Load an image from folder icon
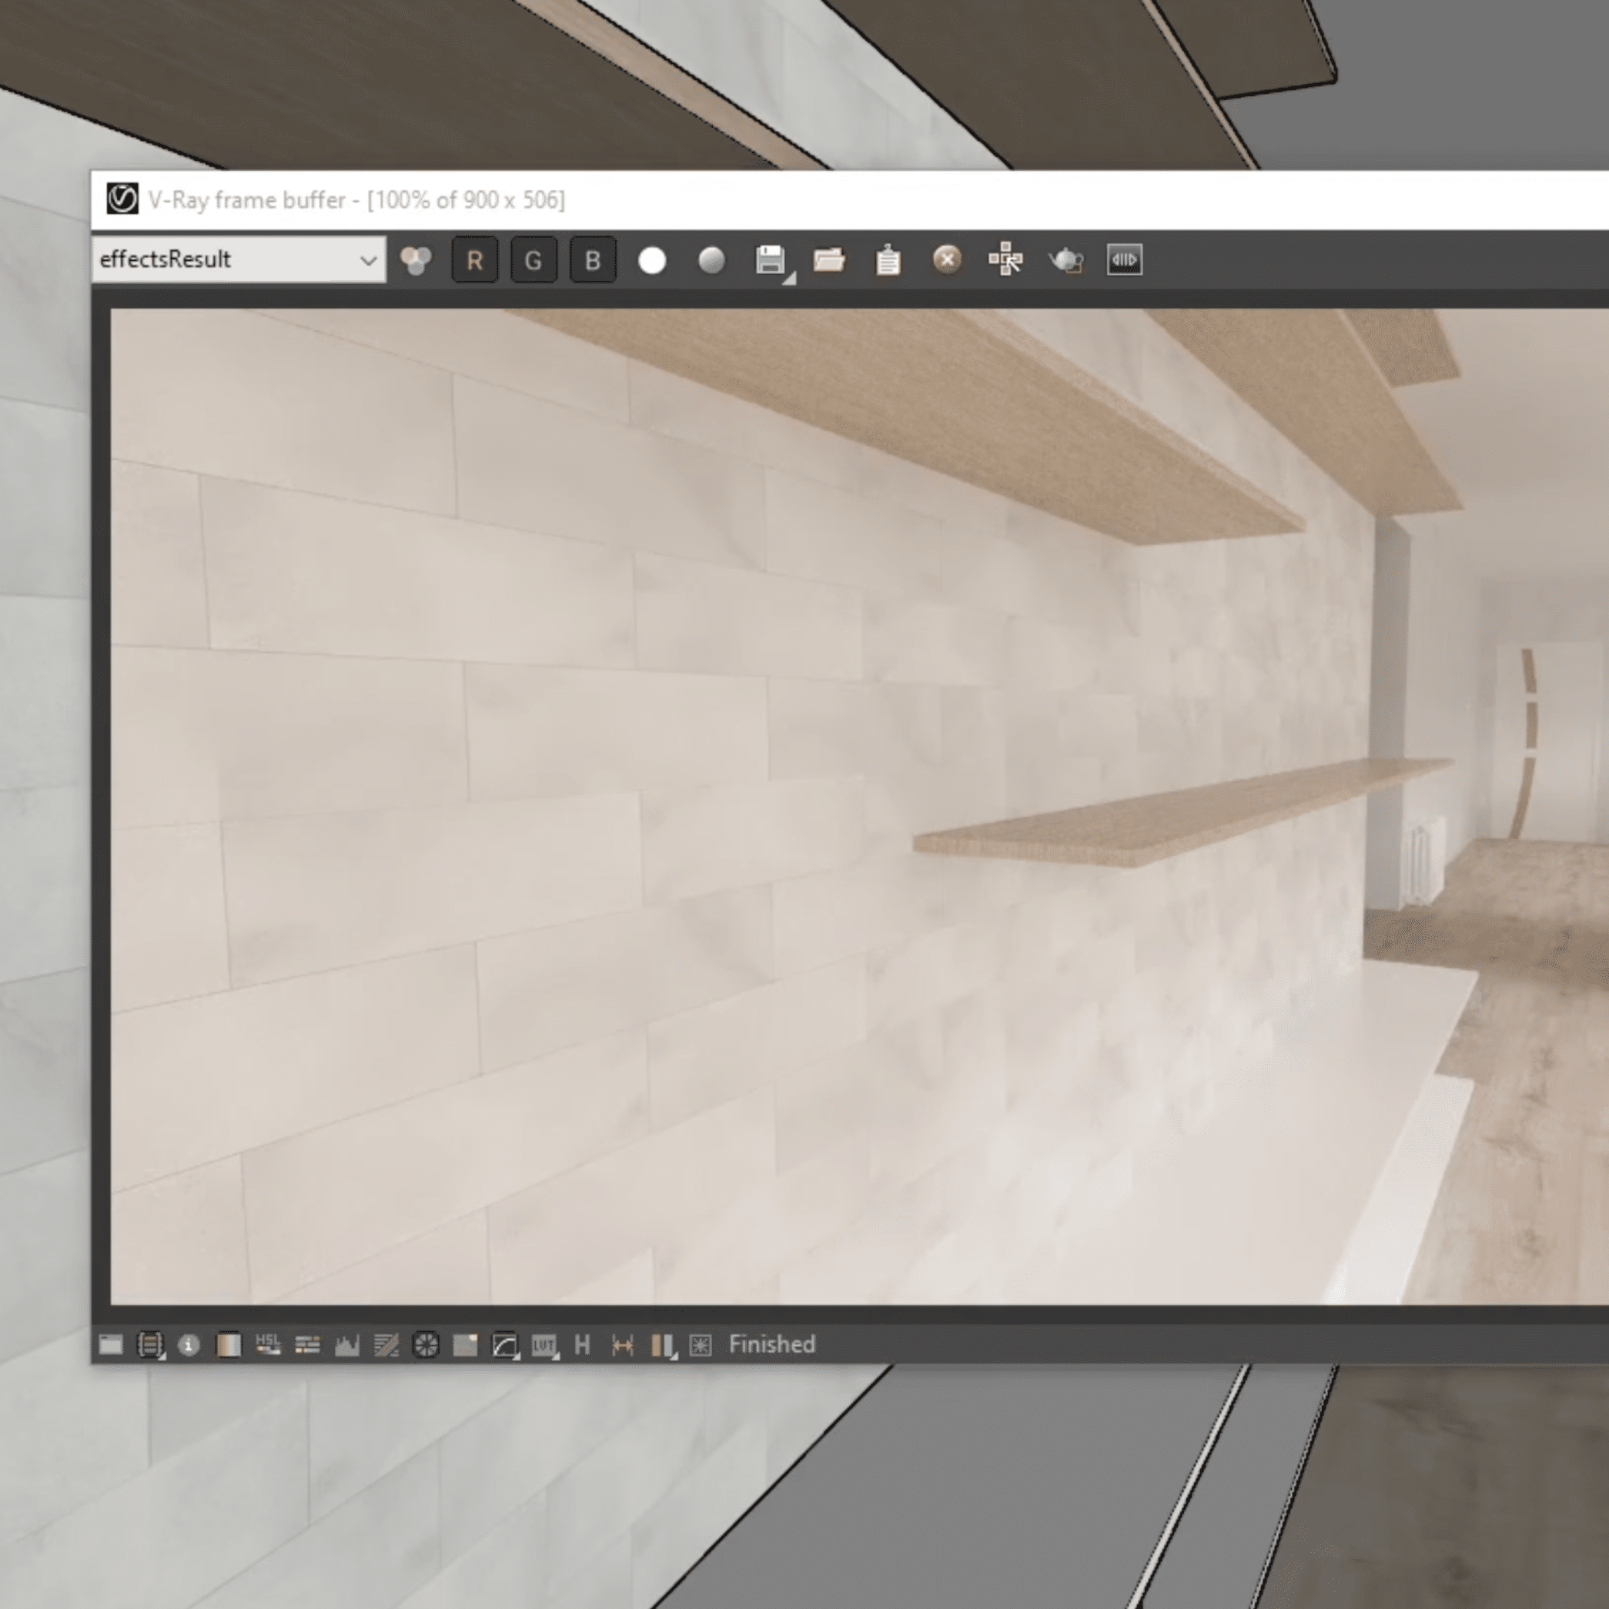Viewport: 1609px width, 1609px height. pos(828,260)
